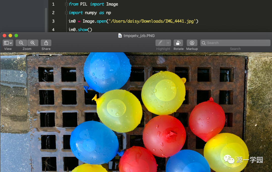Open the Share menu in Preview

(46, 43)
